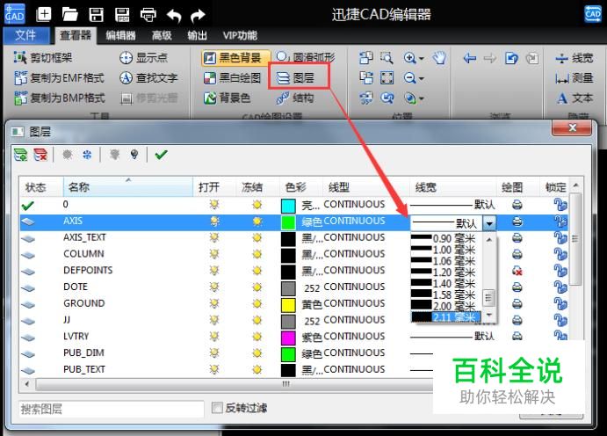Select the 测量 measure tool
The image size is (607, 436).
pyautogui.click(x=574, y=78)
